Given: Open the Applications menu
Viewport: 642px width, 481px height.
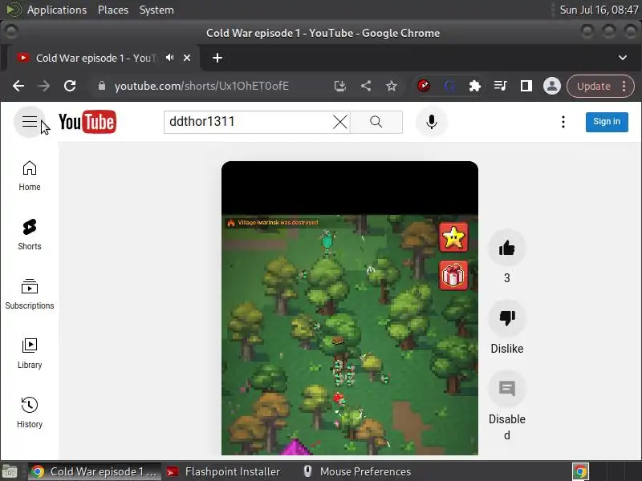Looking at the screenshot, I should (56, 10).
